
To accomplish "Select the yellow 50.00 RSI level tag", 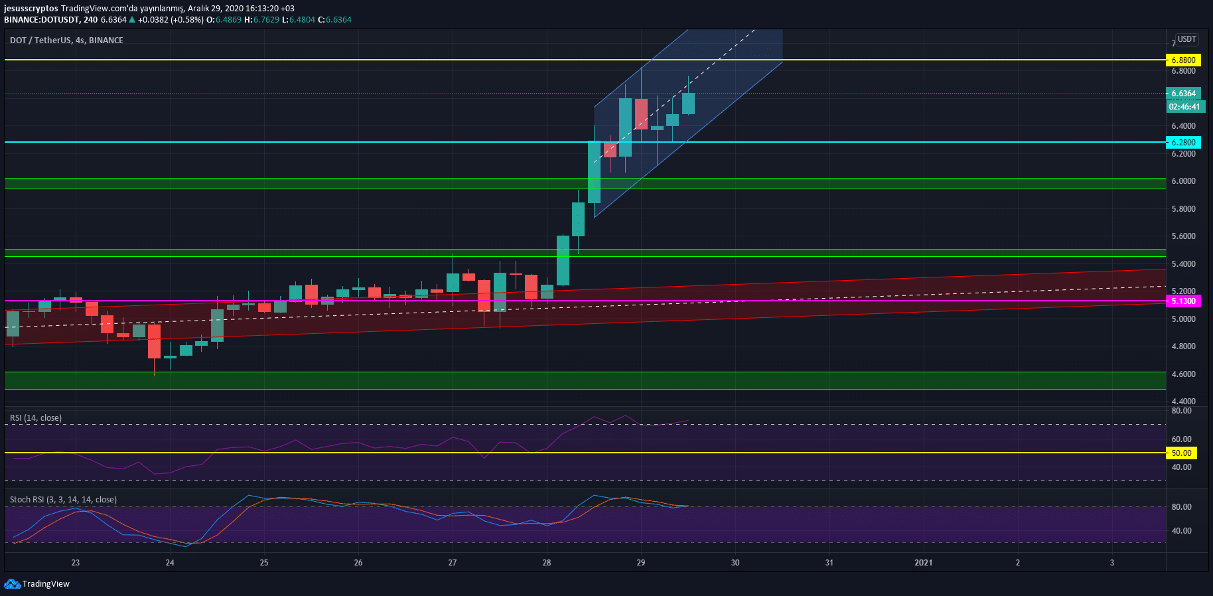I will point(1181,453).
